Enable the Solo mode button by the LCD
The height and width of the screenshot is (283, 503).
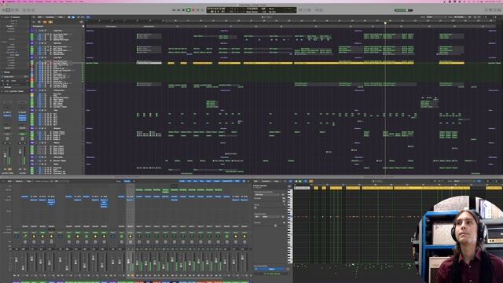tap(309, 10)
